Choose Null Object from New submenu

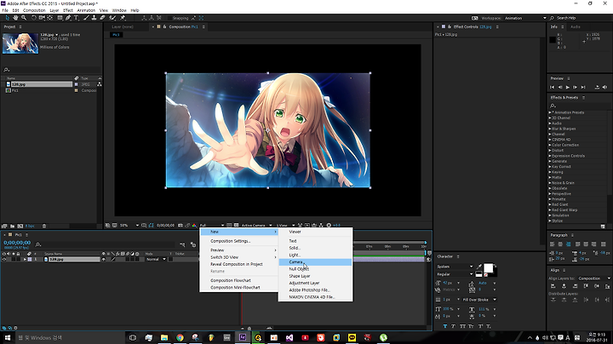click(x=315, y=269)
